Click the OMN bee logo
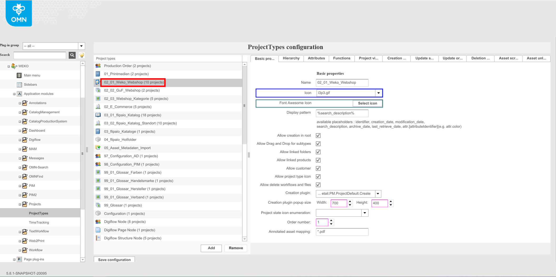Screen dimensions: 556x277 (18, 13)
